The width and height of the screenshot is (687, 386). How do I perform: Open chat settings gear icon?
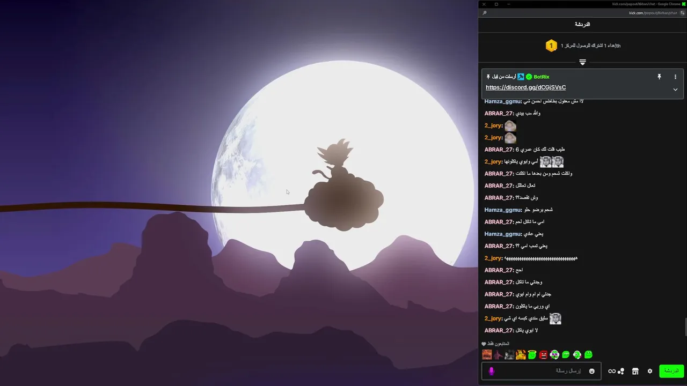point(650,371)
